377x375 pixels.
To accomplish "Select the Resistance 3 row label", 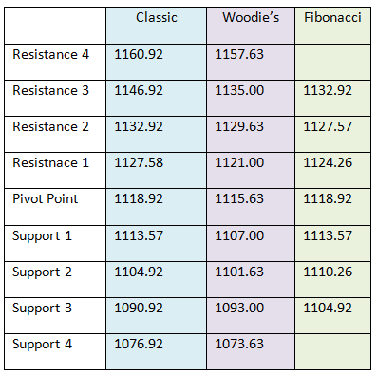I will [50, 90].
